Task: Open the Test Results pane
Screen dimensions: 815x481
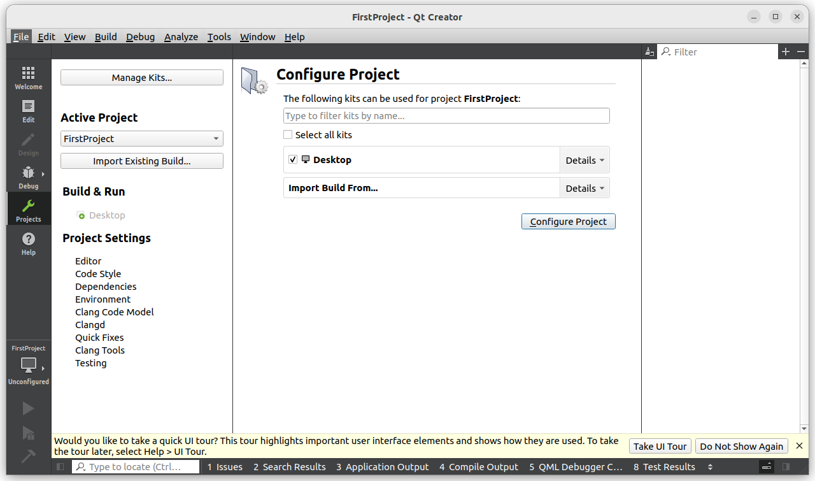Action: point(664,467)
